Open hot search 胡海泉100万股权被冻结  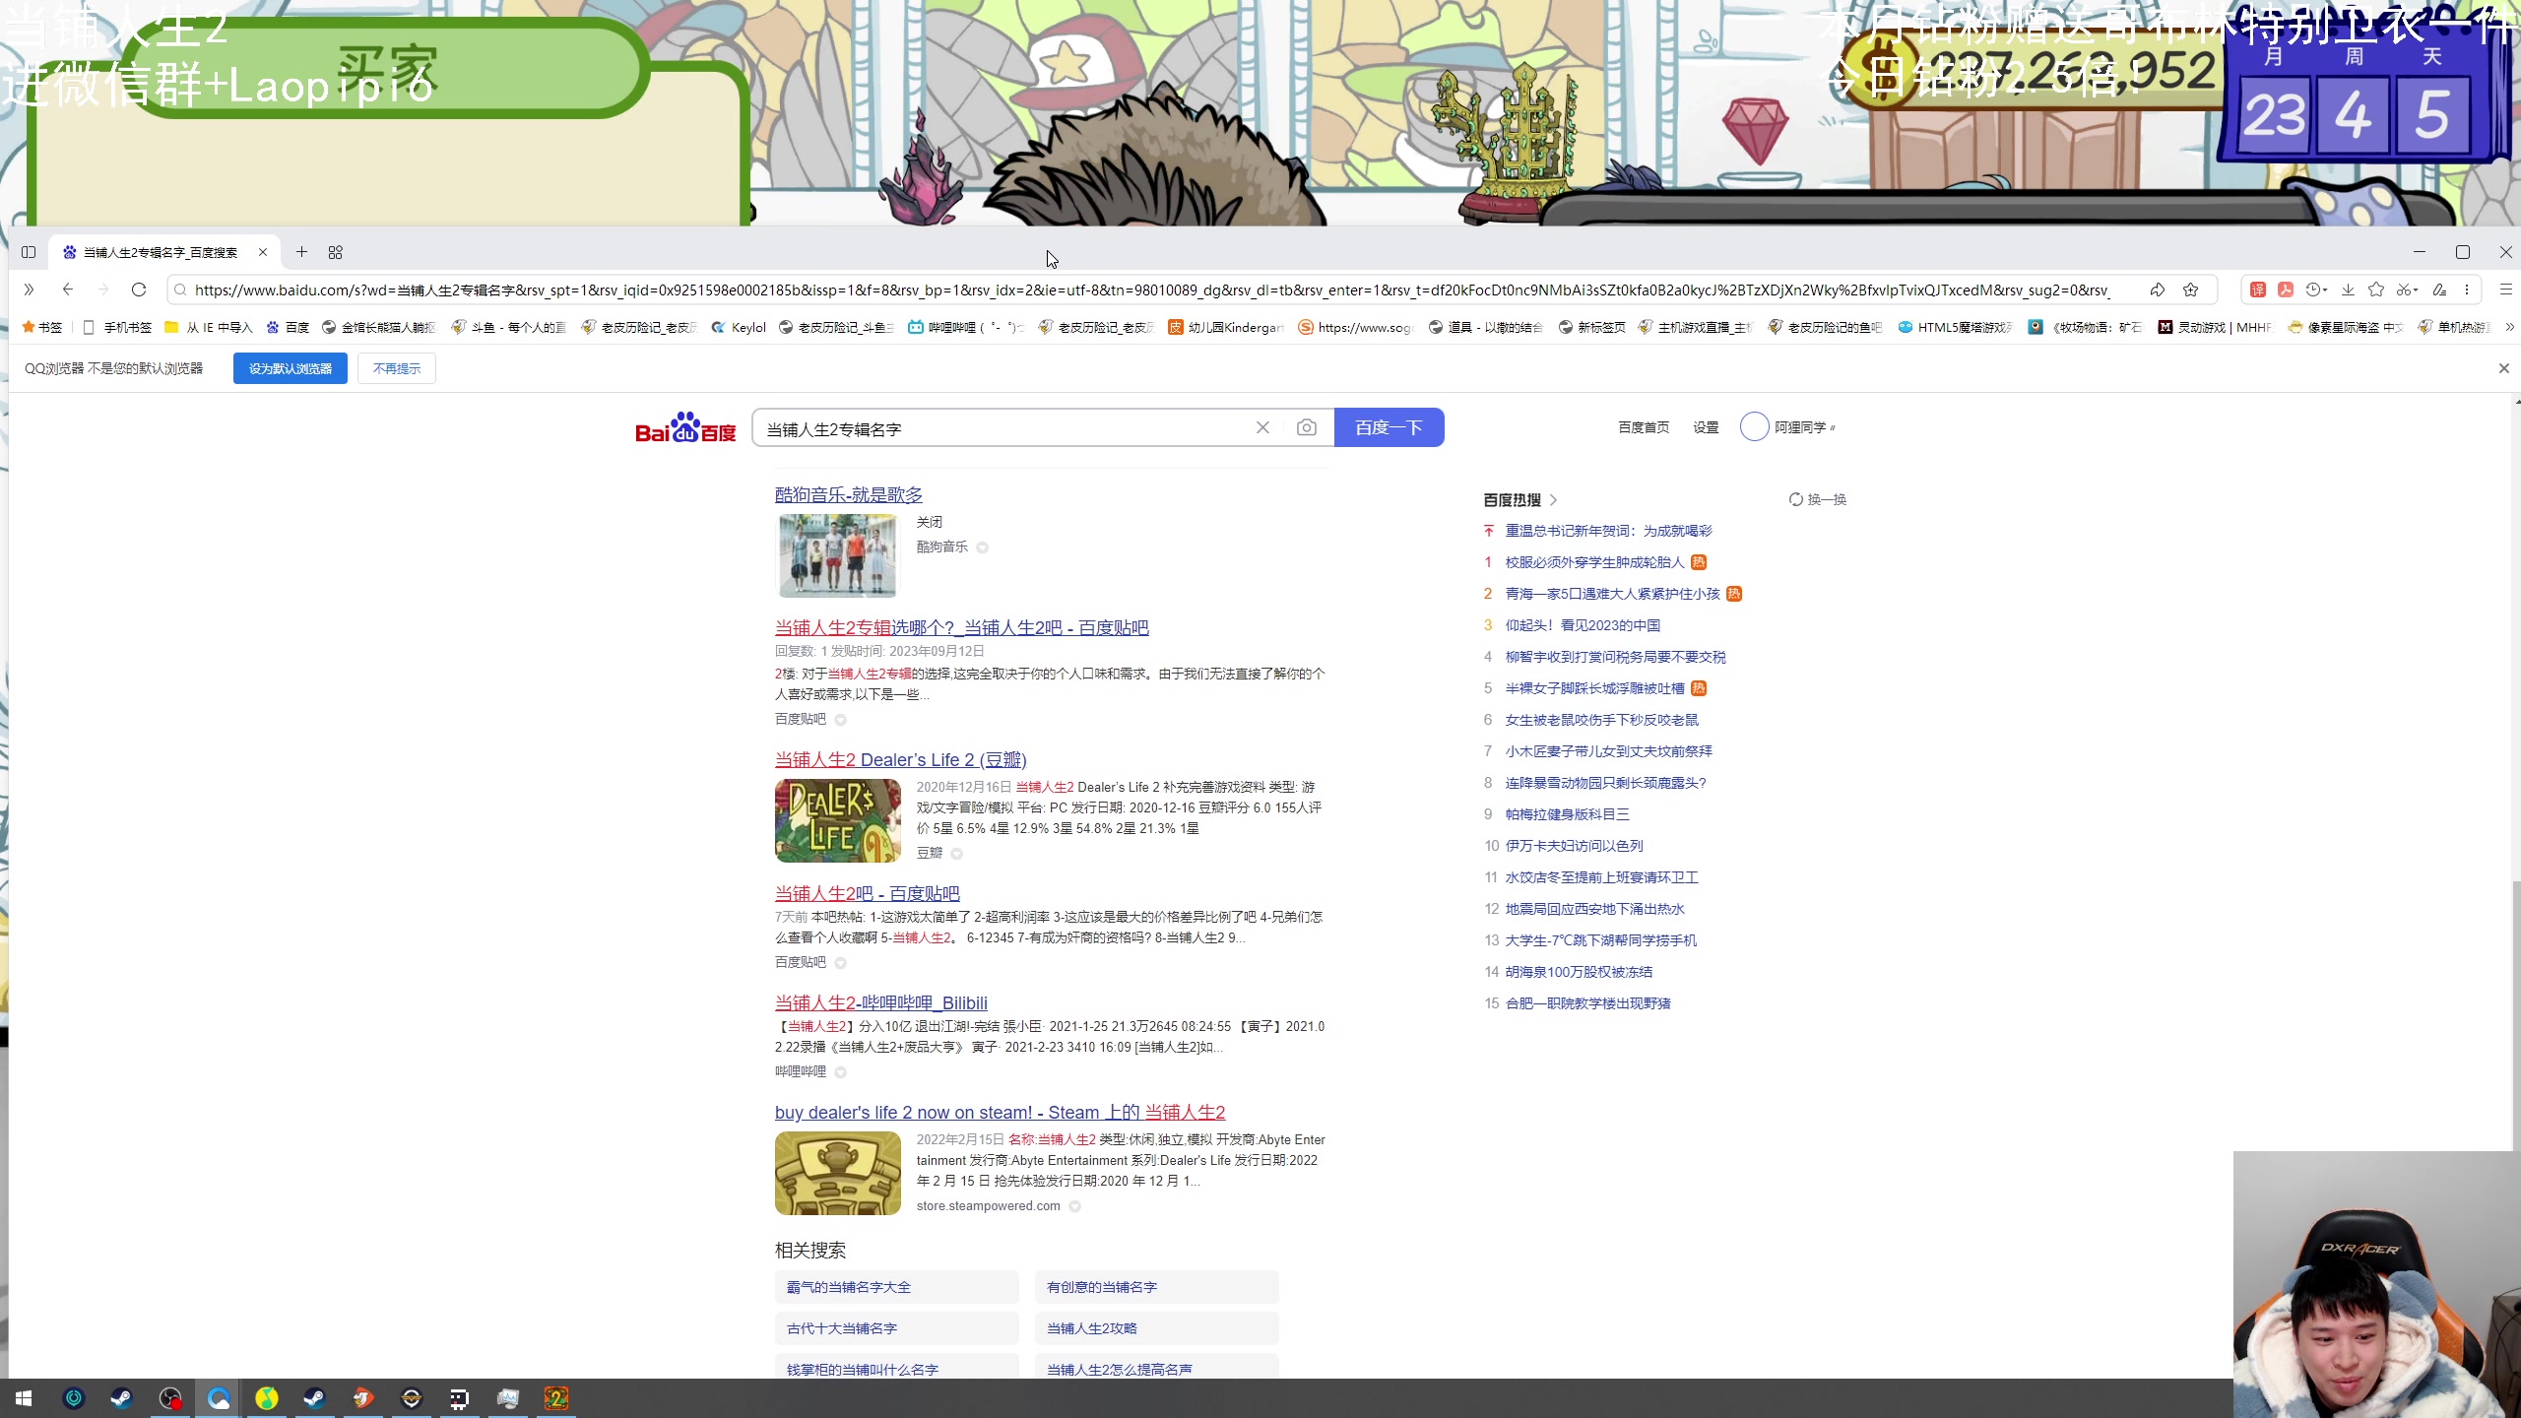click(x=1580, y=972)
